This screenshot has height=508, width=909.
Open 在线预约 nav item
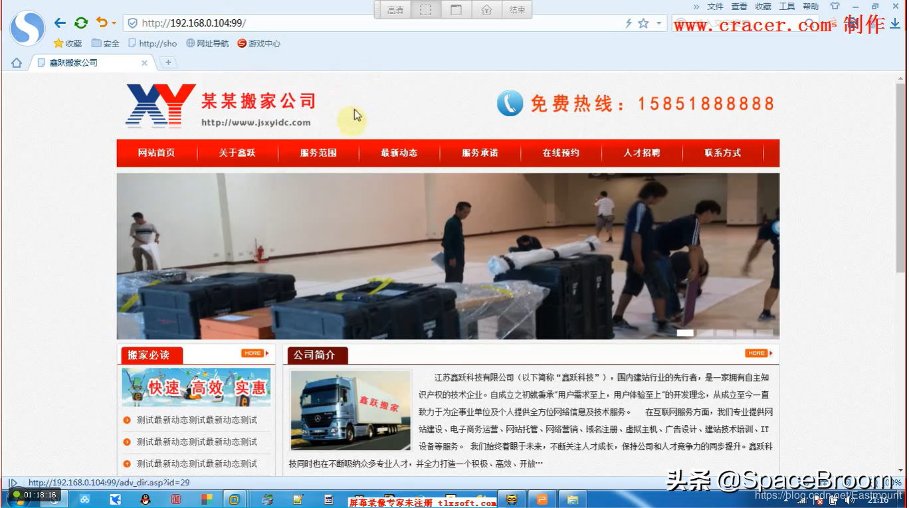point(561,153)
